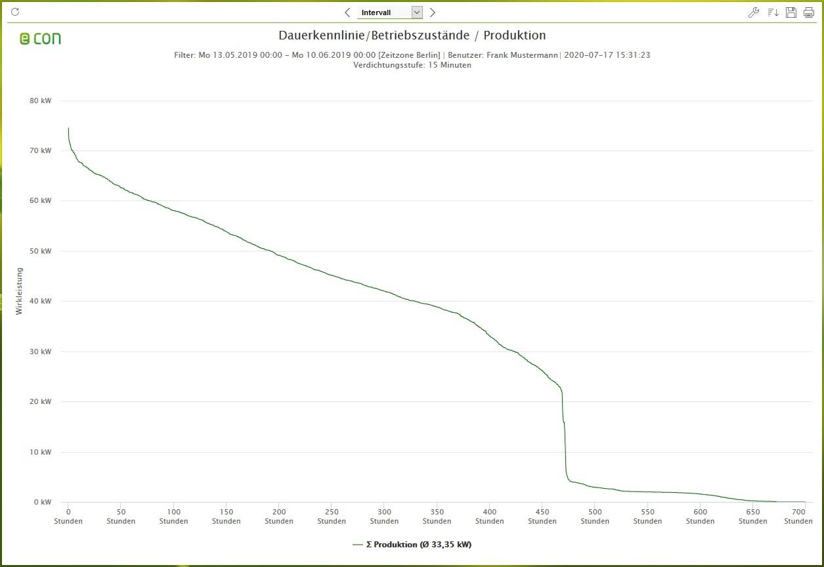Go back with the left chevron arrow
The width and height of the screenshot is (824, 567).
(347, 12)
